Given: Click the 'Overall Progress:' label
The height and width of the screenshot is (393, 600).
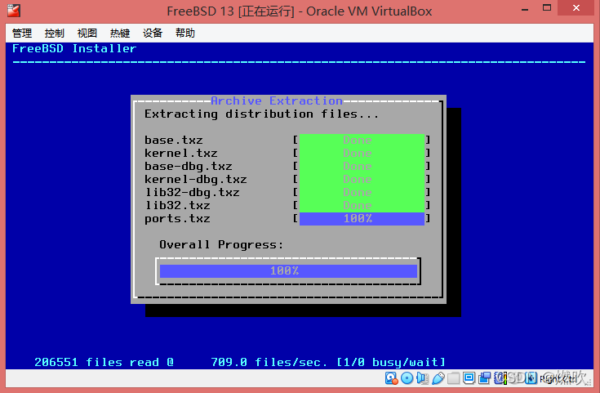Looking at the screenshot, I should point(221,245).
